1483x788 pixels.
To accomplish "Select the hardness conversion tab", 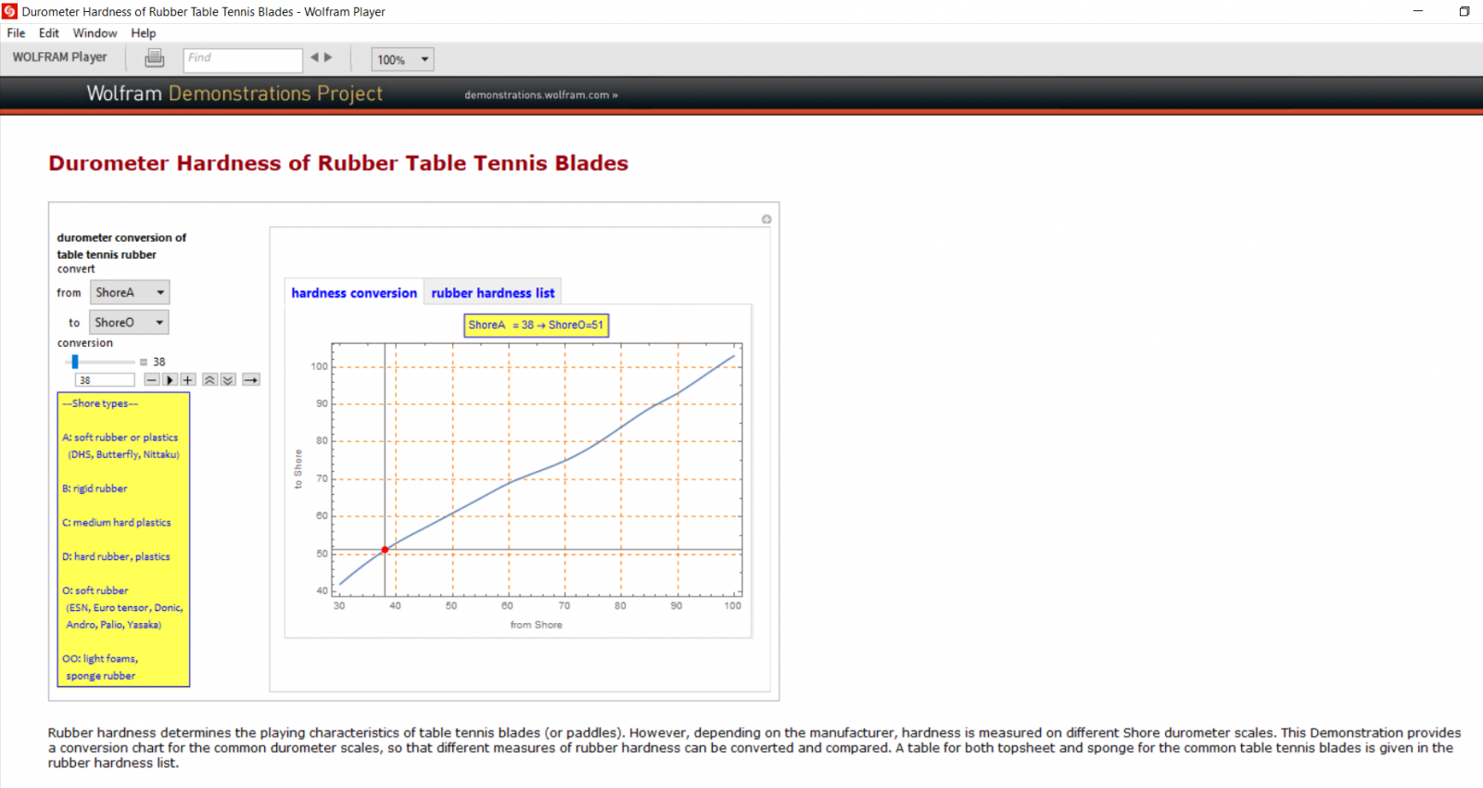I will click(x=354, y=293).
